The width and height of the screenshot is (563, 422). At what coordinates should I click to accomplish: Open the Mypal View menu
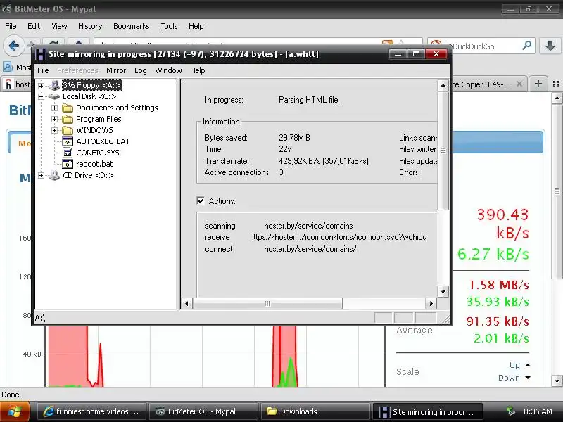click(x=59, y=26)
